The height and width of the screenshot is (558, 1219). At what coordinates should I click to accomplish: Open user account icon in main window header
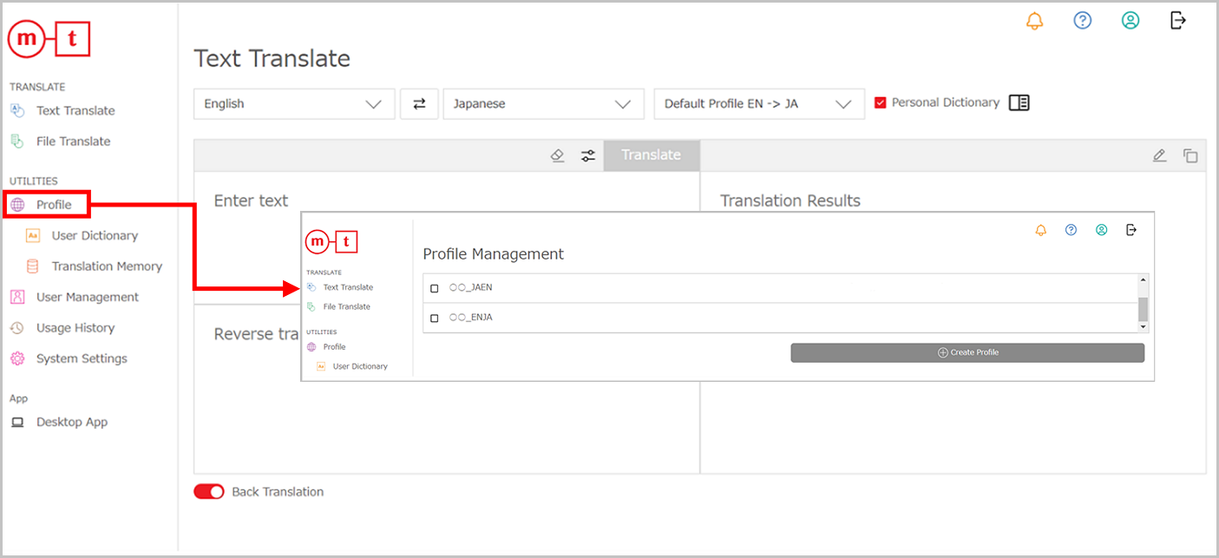1130,21
